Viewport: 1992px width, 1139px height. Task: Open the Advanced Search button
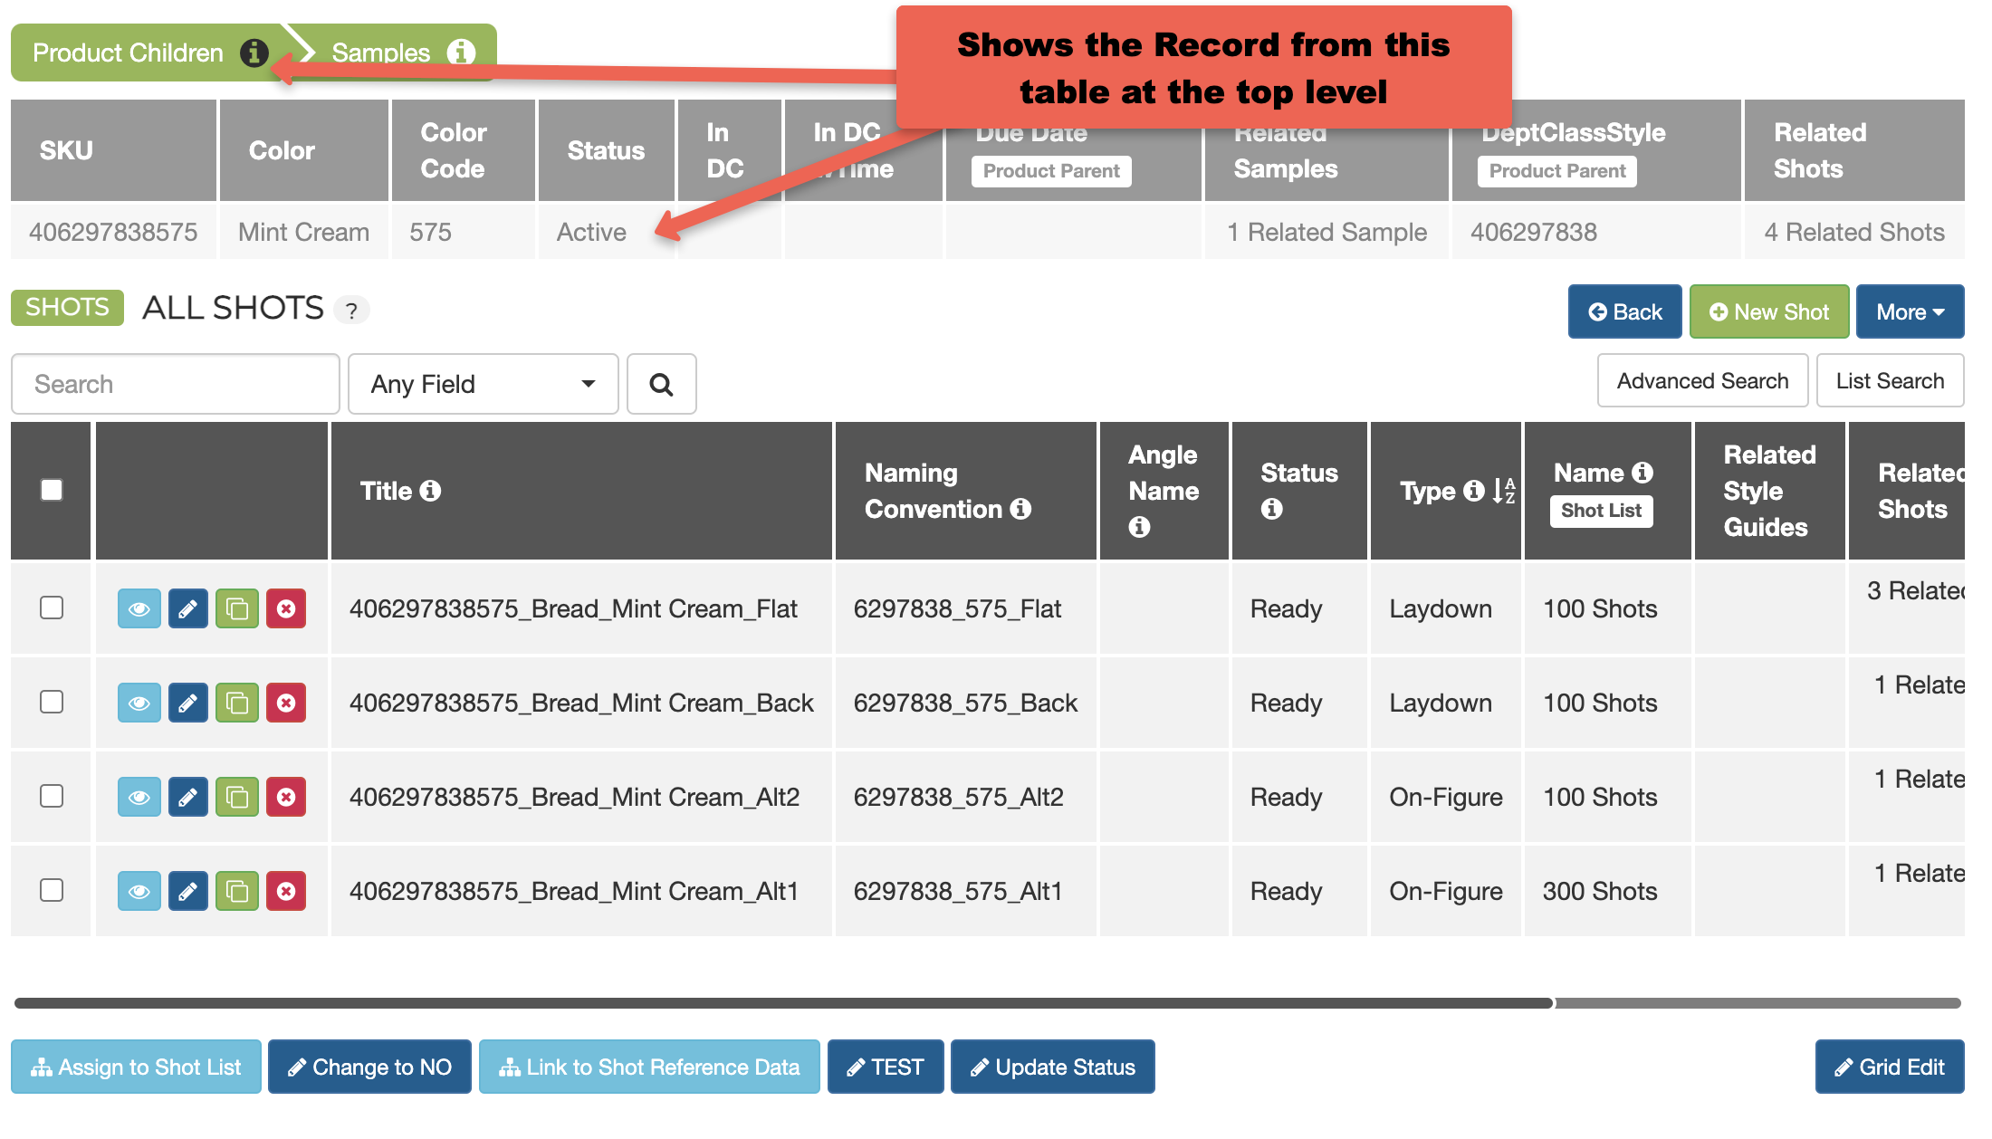(1701, 381)
